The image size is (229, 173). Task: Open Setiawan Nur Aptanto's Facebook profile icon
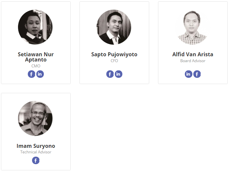click(x=31, y=74)
